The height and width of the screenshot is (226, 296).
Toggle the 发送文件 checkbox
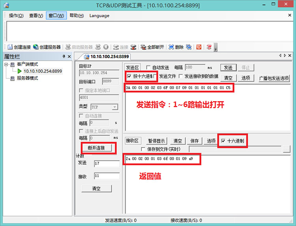(x=155, y=76)
